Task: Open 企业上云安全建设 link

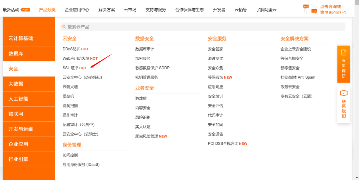Action: pyautogui.click(x=296, y=49)
